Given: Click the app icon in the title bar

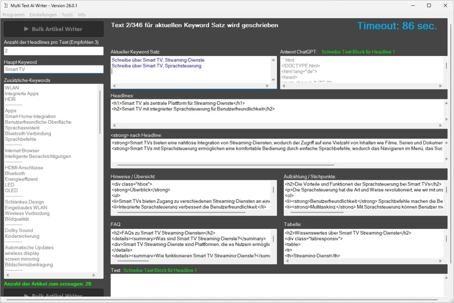Looking at the screenshot, I should 6,5.
